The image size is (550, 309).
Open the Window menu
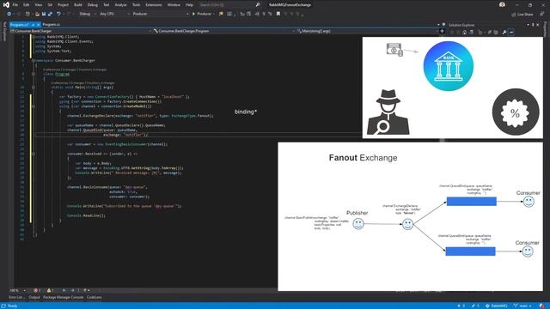(174, 5)
